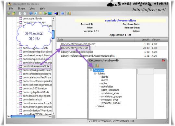Collapse the Tables node
Viewport: 175px width, 126px height.
[x=95, y=74]
